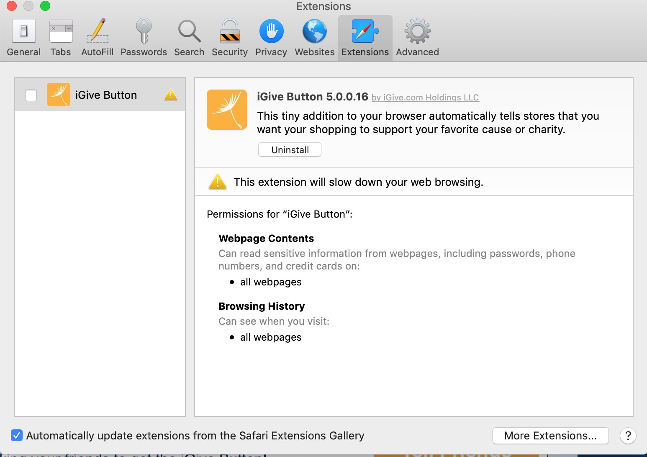Image resolution: width=647 pixels, height=457 pixels.
Task: Uninstall the iGive Button extension
Action: coord(290,150)
